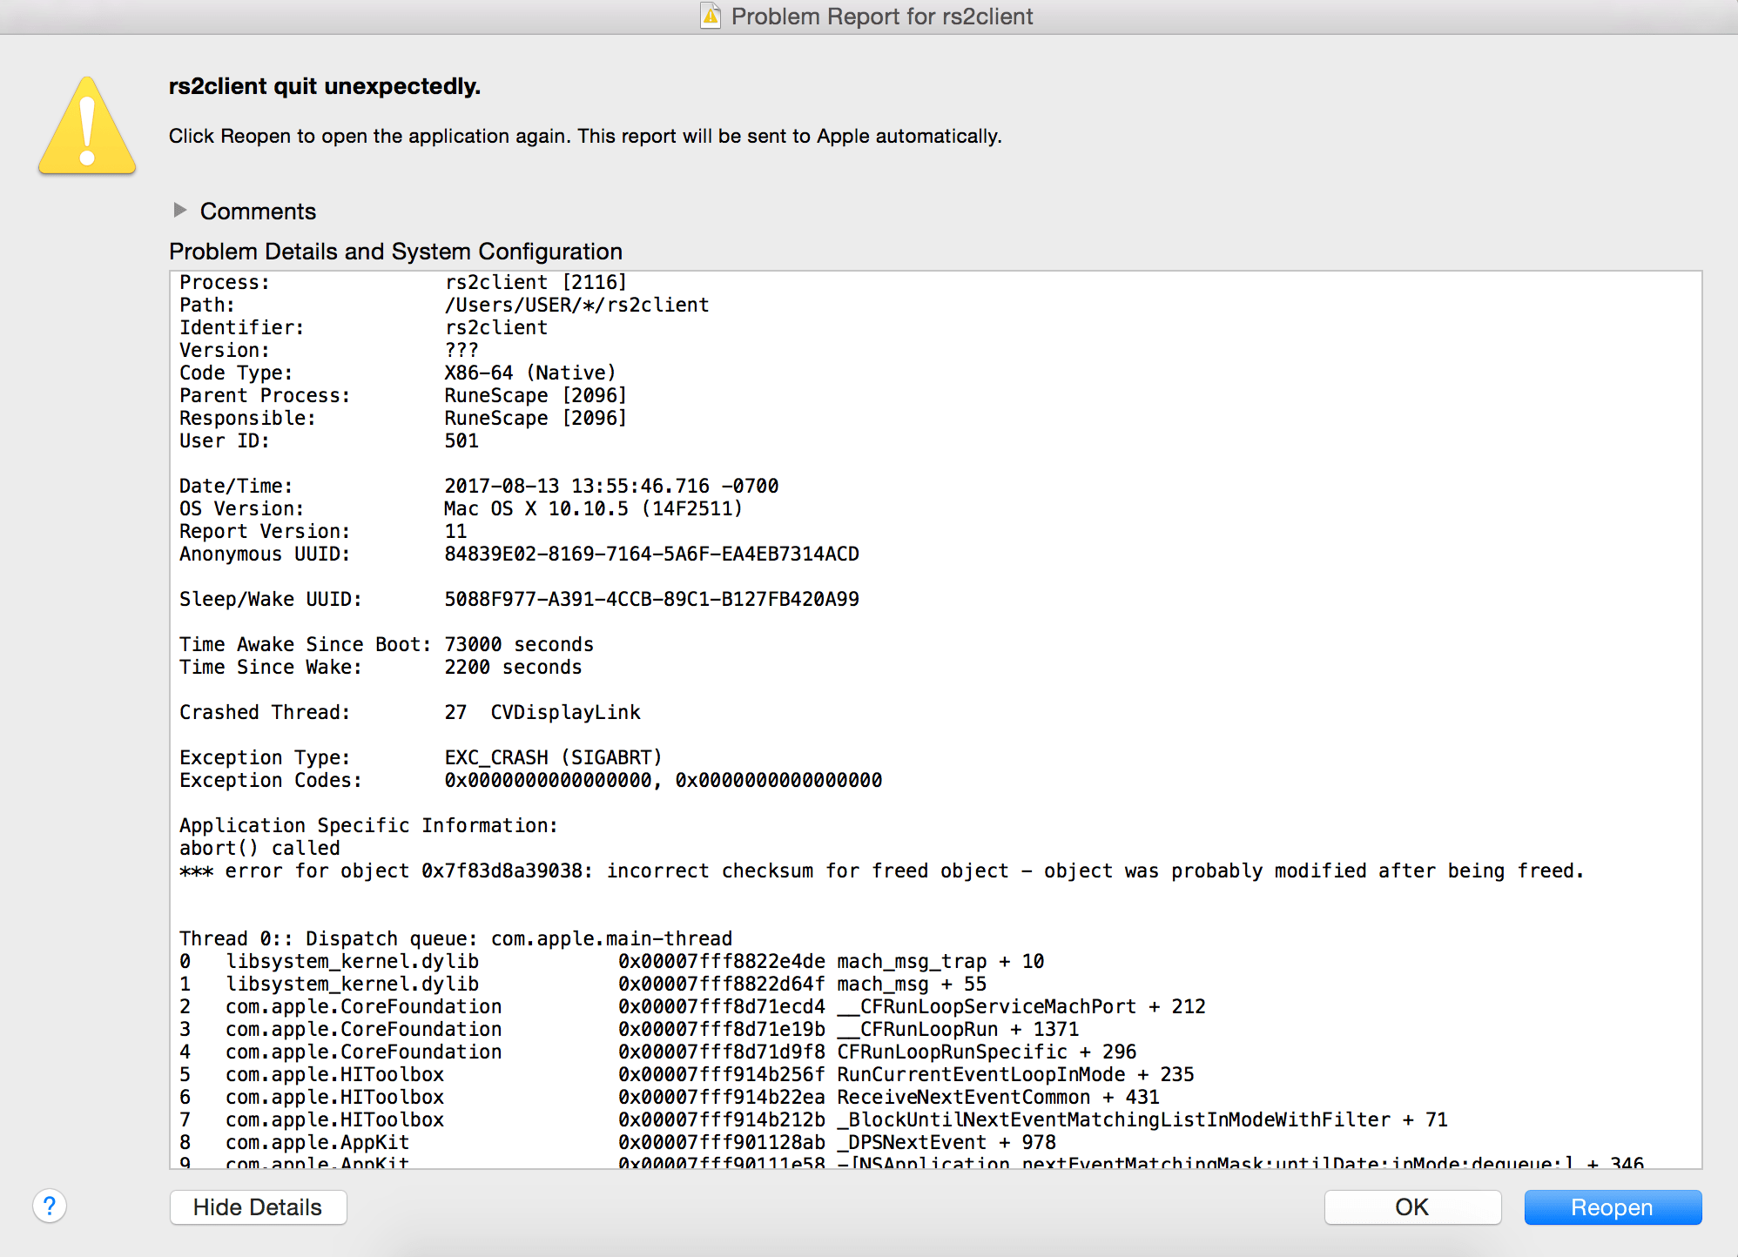Expand the Comments disclosure triangle

(x=180, y=210)
